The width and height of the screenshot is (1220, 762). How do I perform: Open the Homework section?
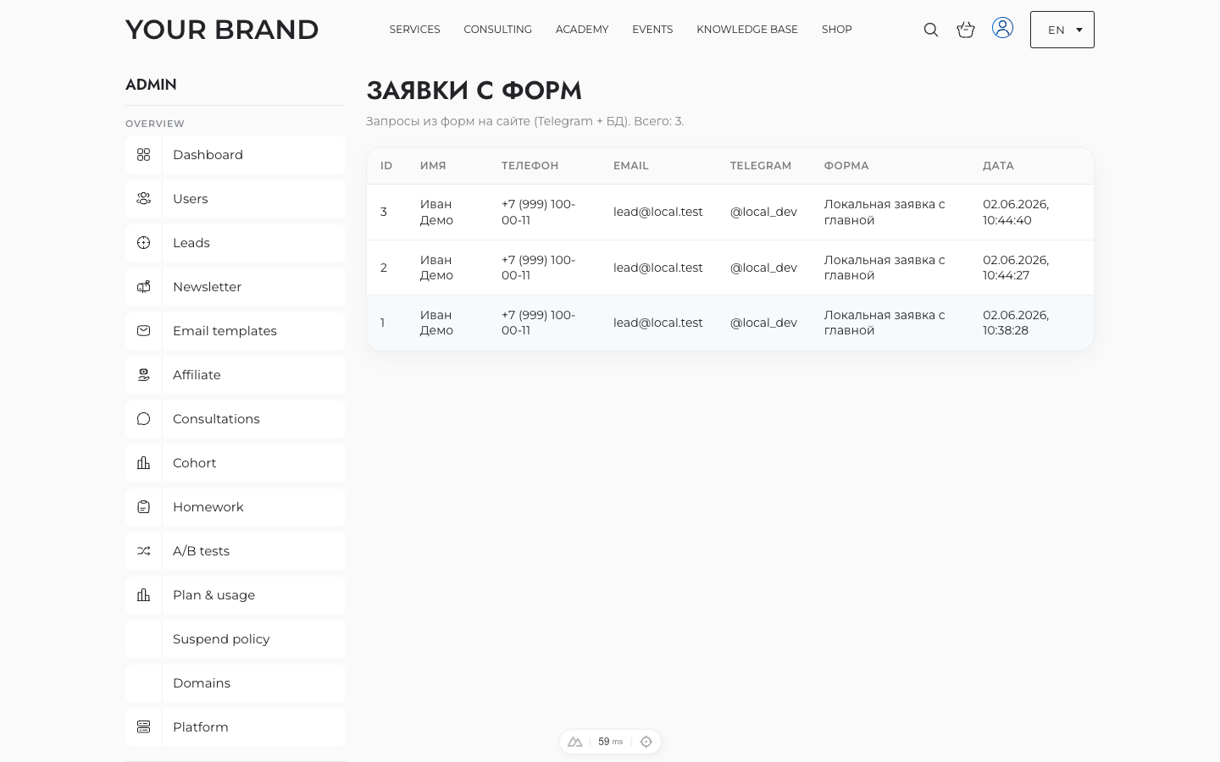click(x=236, y=507)
